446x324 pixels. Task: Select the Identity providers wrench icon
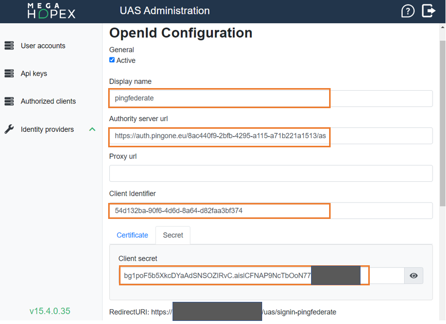click(9, 129)
